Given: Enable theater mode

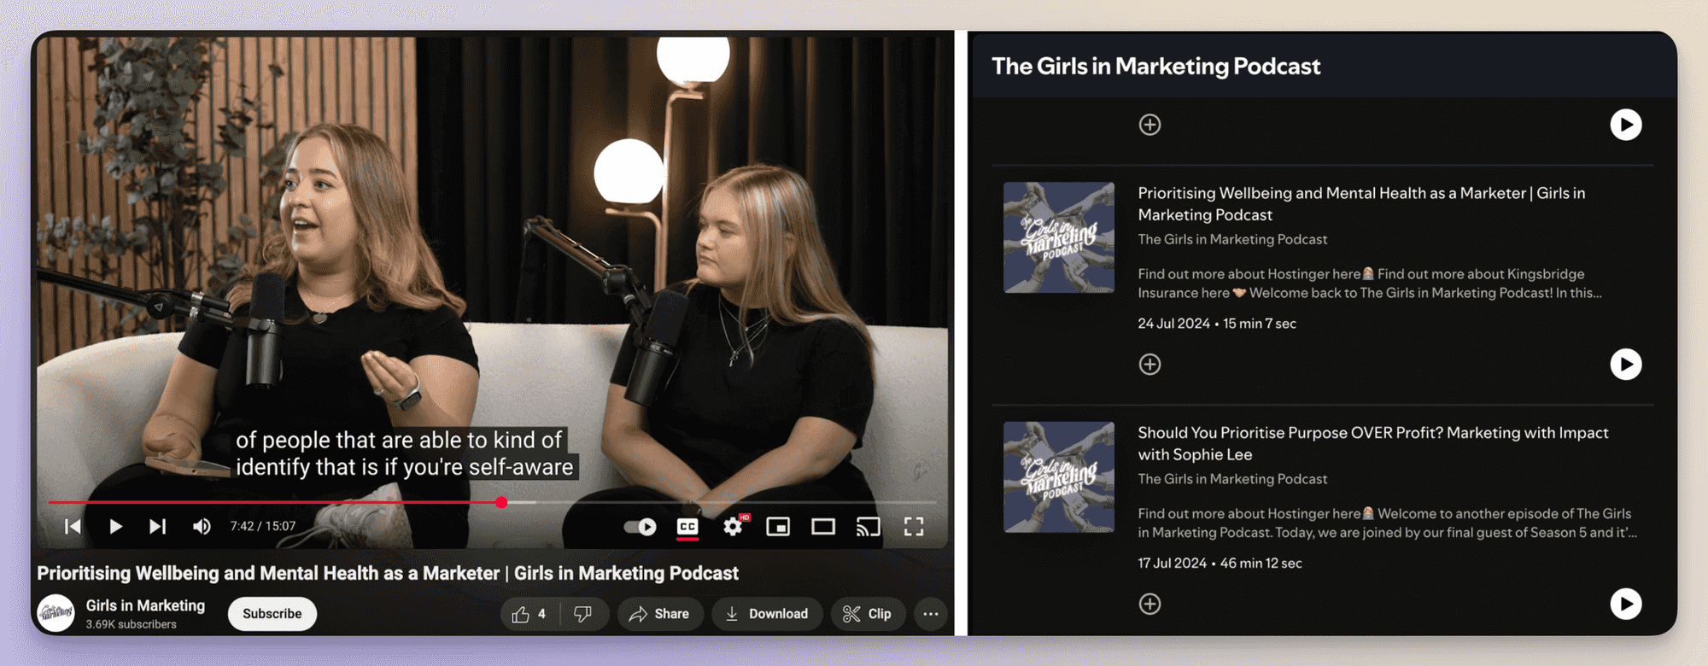Looking at the screenshot, I should pyautogui.click(x=823, y=527).
